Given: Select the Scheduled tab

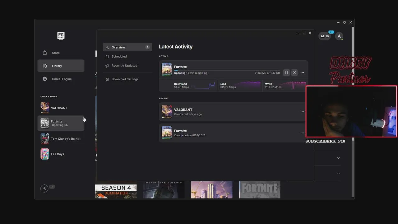Looking at the screenshot, I should point(127,56).
